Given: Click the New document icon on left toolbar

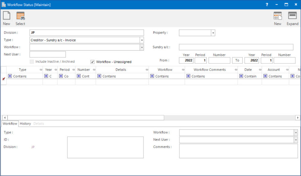Looking at the screenshot, I should point(6,16).
